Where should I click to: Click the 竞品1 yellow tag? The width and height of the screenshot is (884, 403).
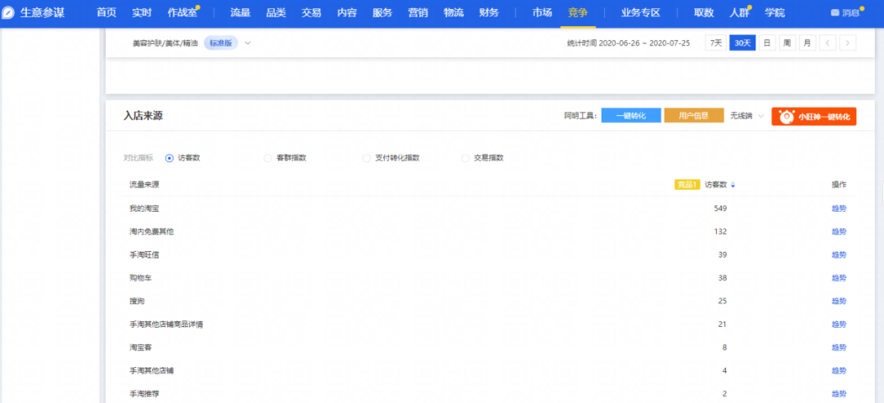click(688, 185)
